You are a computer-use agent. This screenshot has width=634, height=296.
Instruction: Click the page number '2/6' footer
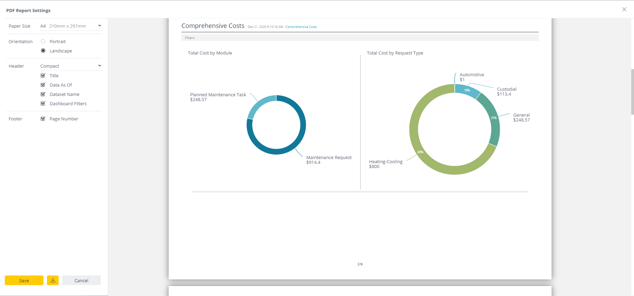[360, 264]
